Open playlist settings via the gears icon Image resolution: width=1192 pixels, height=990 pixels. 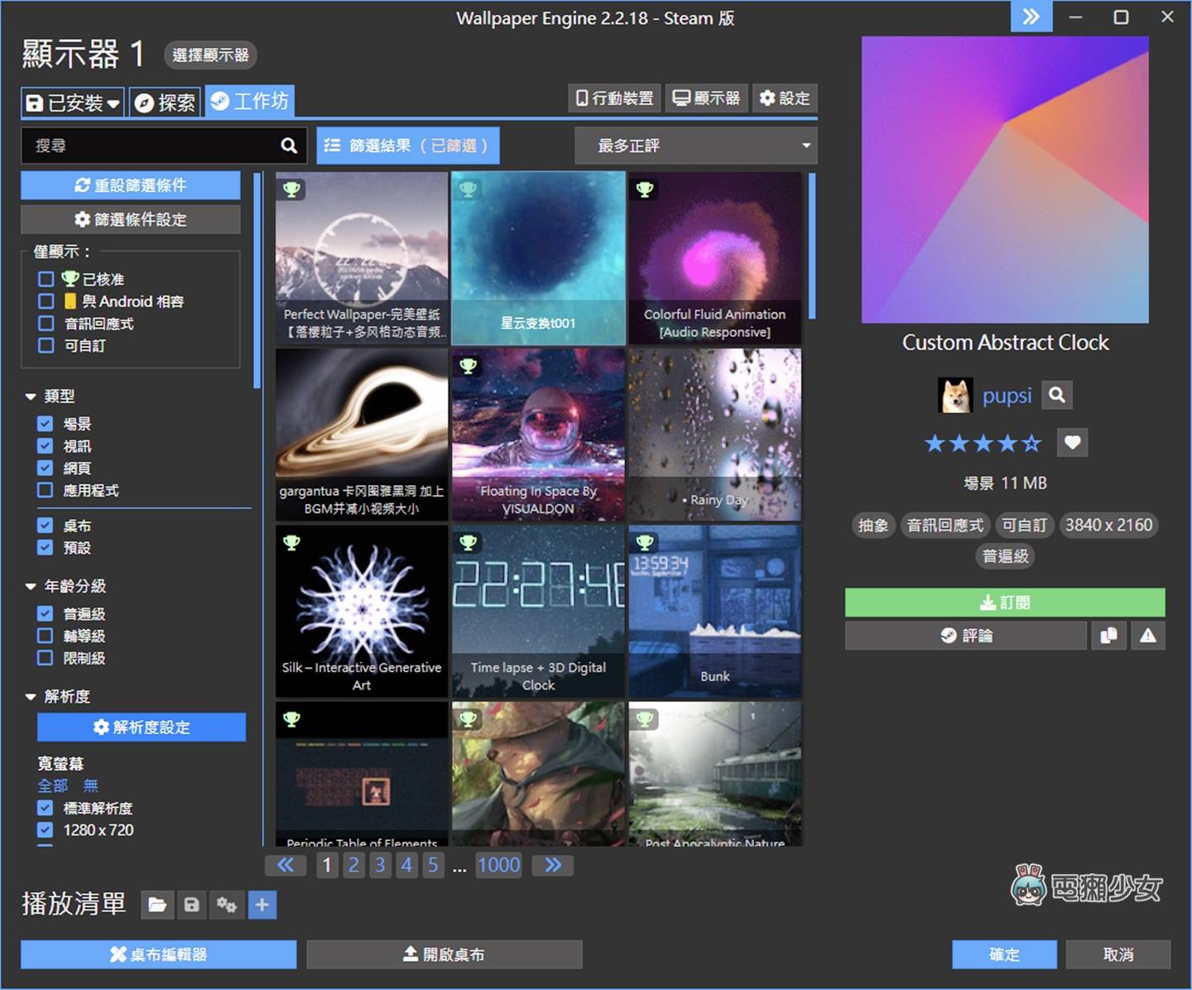point(227,905)
